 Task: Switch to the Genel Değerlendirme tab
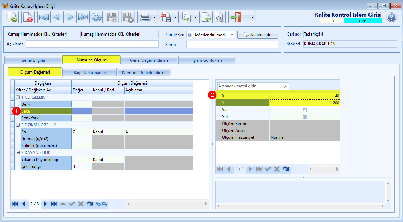coord(149,60)
